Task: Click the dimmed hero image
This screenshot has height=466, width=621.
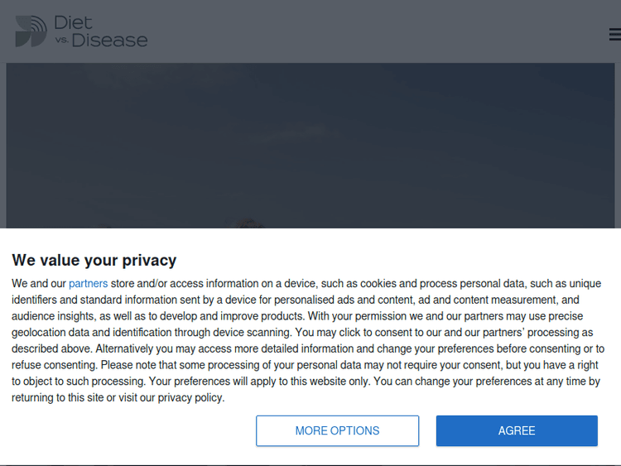Action: point(310,141)
